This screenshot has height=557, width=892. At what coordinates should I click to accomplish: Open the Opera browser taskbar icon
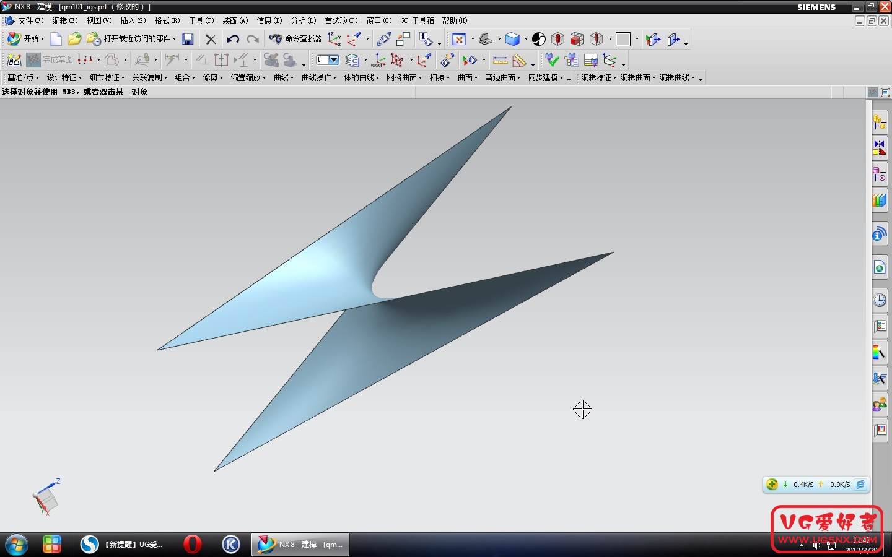193,545
